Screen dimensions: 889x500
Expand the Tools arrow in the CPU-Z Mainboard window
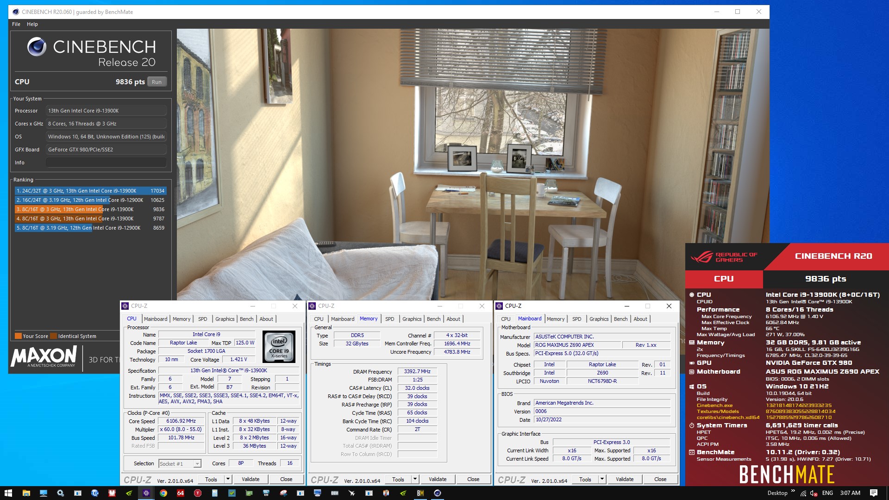pos(602,479)
